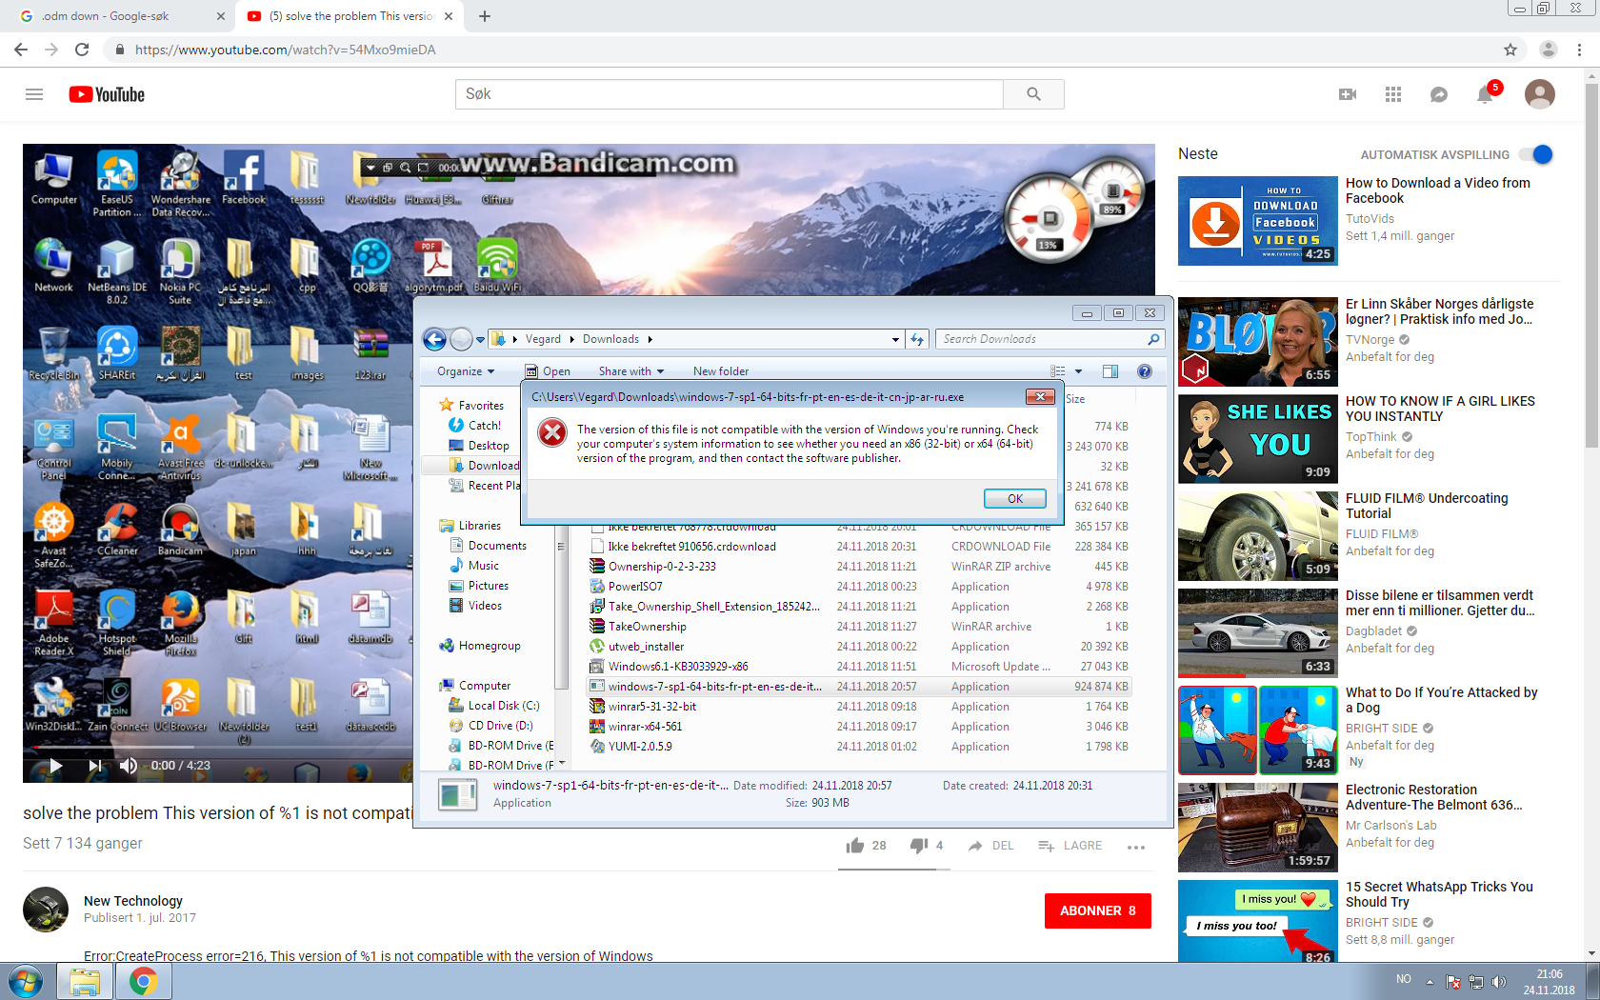This screenshot has height=1000, width=1600.
Task: Open the recent pages dropdown arrow
Action: [480, 339]
